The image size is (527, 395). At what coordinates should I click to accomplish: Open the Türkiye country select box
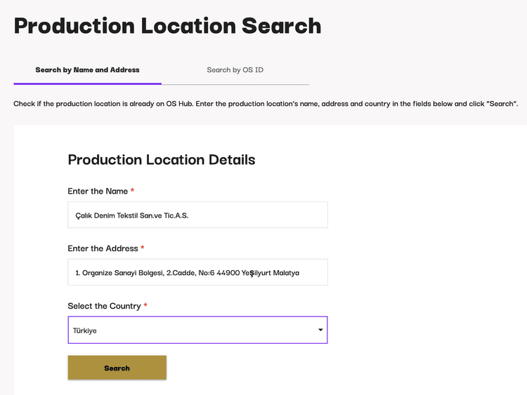pos(197,330)
